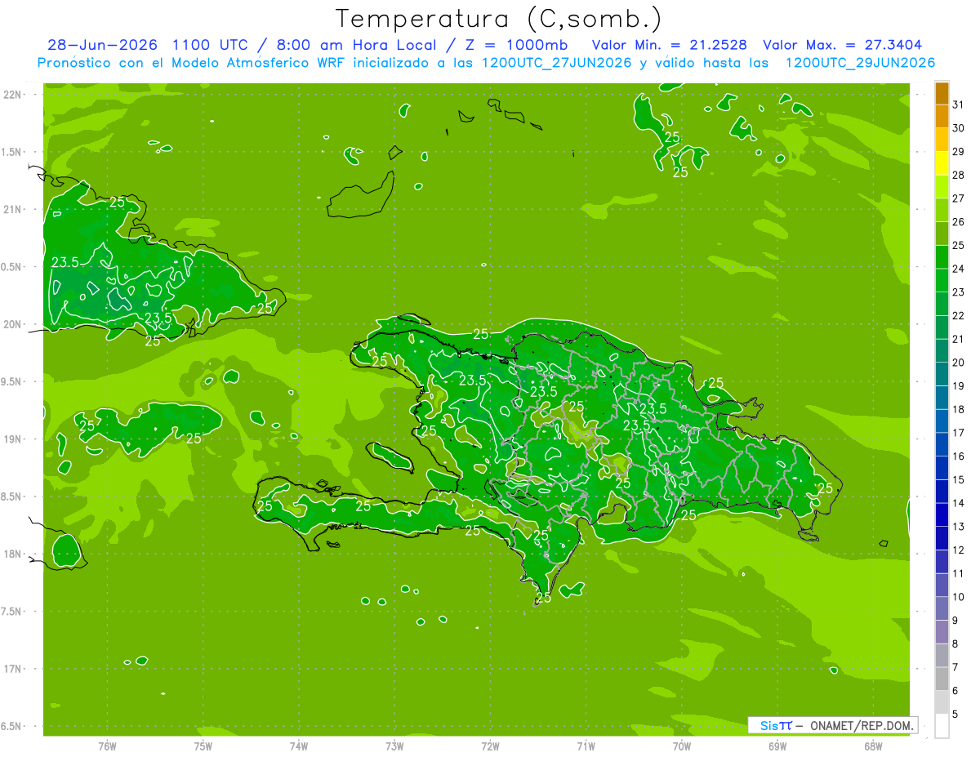Click the "69W" longitude axis label
Screen dimensions: 980x757
click(777, 746)
